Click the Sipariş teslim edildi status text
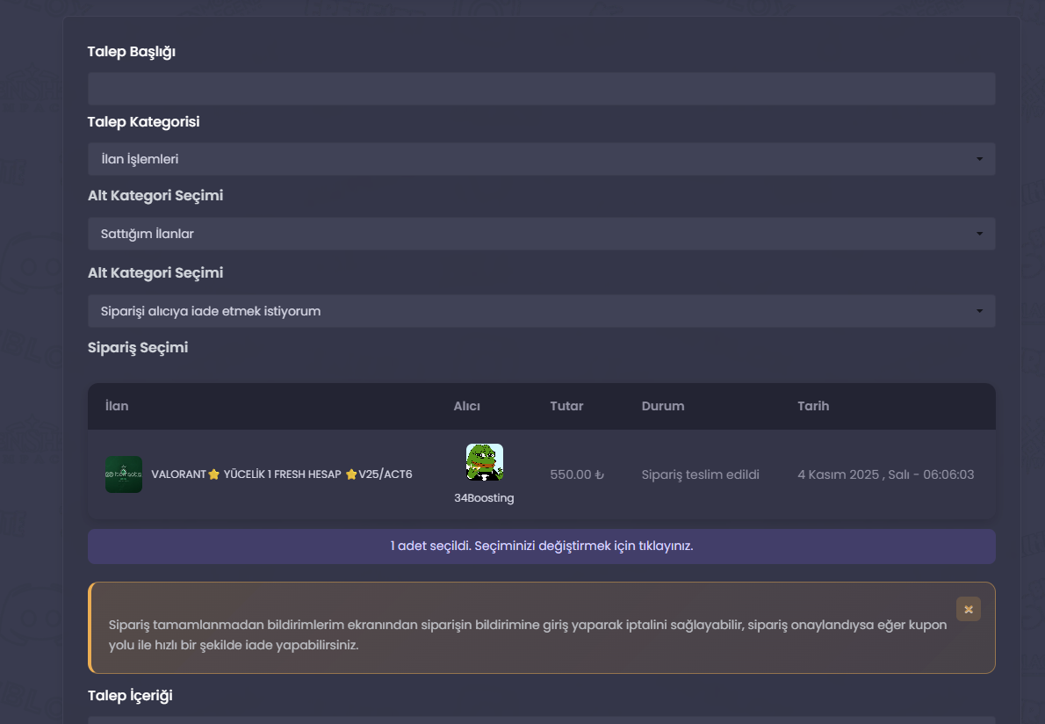The height and width of the screenshot is (724, 1045). pyautogui.click(x=701, y=474)
